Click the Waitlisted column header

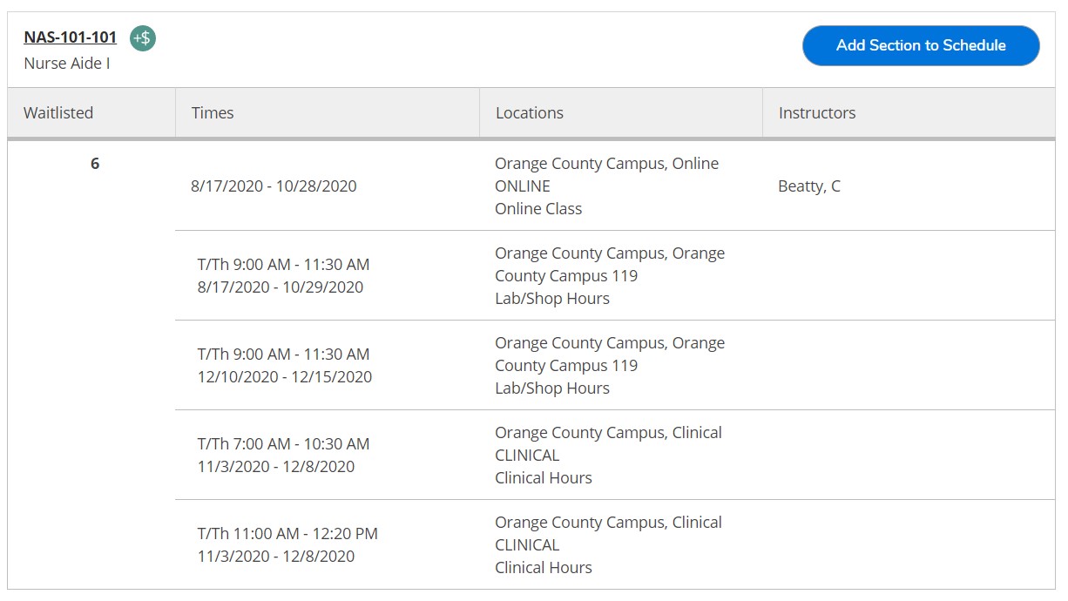58,112
